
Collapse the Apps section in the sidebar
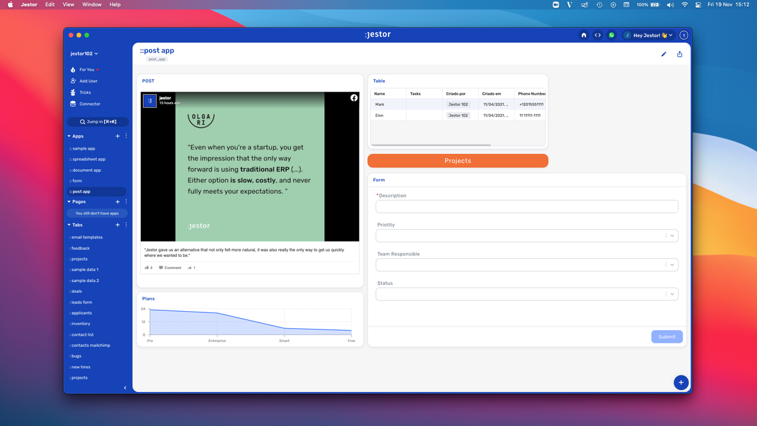(69, 136)
